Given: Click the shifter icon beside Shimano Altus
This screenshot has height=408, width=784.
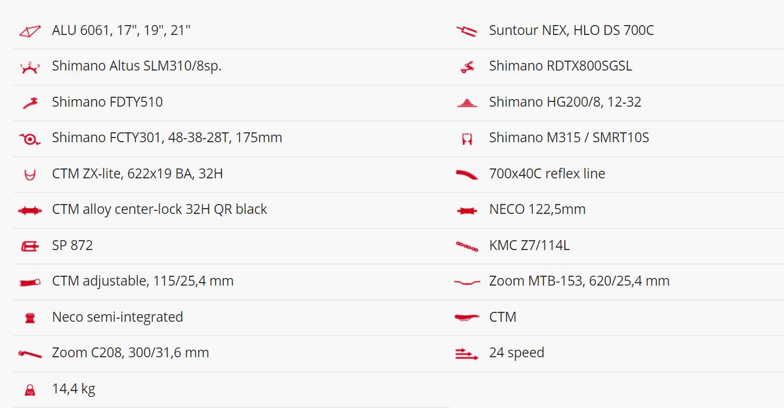Looking at the screenshot, I should click(30, 67).
